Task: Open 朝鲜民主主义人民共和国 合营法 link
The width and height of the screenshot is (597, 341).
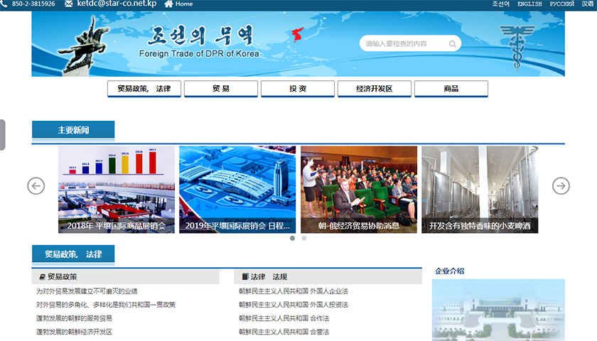Action: coord(284,332)
